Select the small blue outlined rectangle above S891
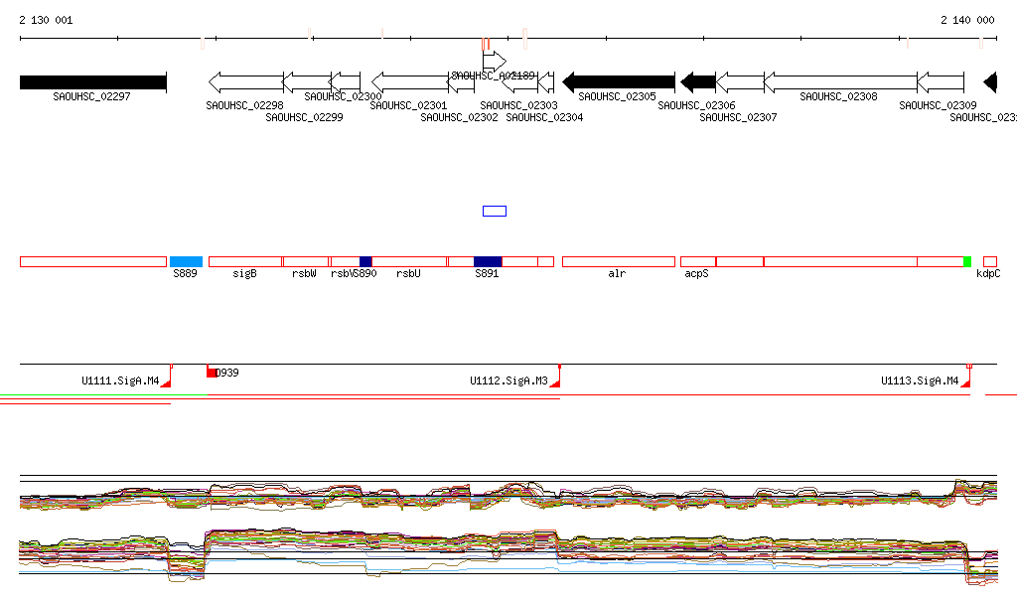Viewport: 1017px width, 607px height. click(x=494, y=211)
